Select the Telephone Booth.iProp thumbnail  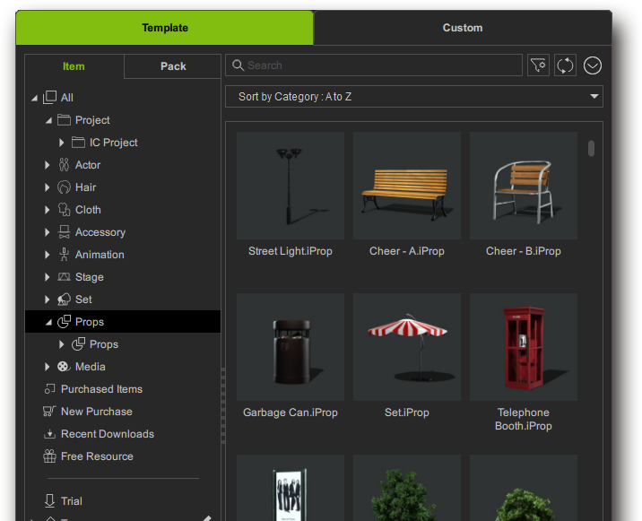524,346
